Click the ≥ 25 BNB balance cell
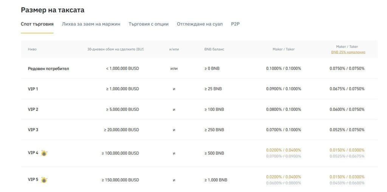Image resolution: width=387 pixels, height=192 pixels. point(213,89)
